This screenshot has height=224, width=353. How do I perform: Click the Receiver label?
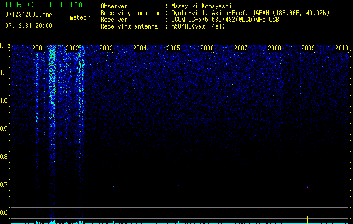coord(114,20)
